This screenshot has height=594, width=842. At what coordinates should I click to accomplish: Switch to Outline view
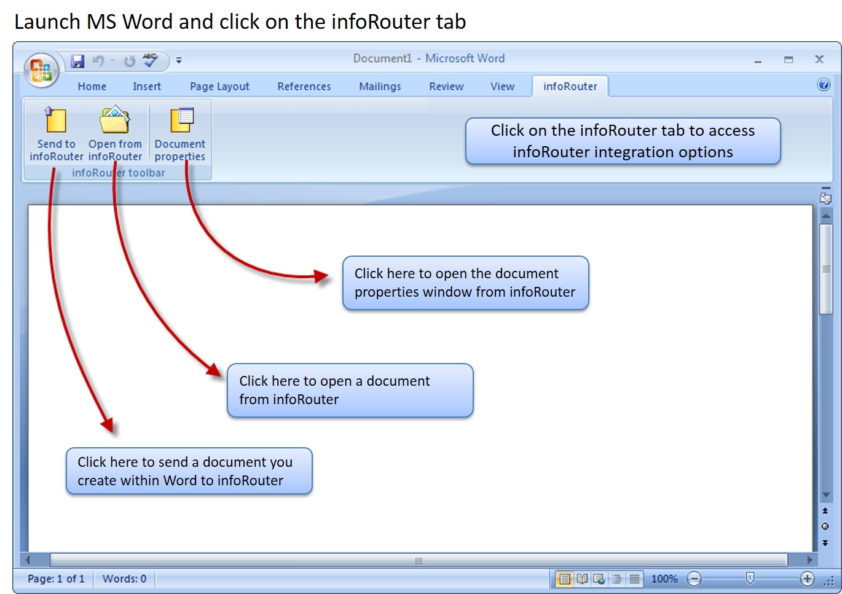click(616, 579)
